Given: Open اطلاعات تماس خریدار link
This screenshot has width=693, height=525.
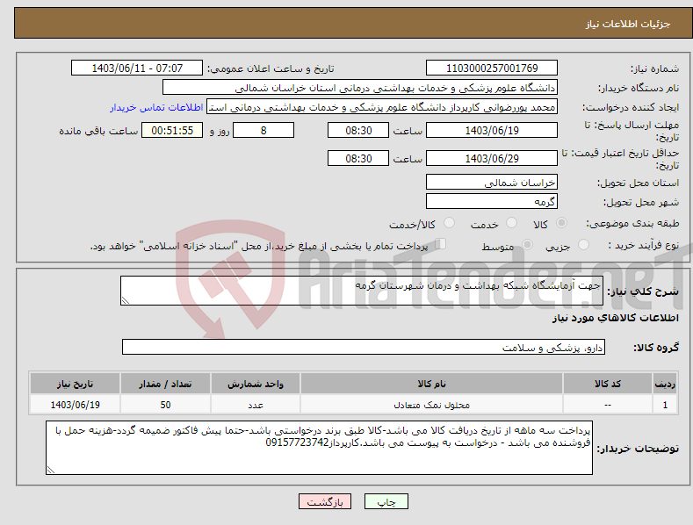Looking at the screenshot, I should 156,107.
